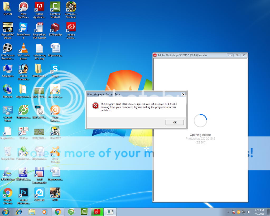This screenshot has height=216, width=270.
Task: Switch to Camtasia on the taskbar
Action: [84, 212]
